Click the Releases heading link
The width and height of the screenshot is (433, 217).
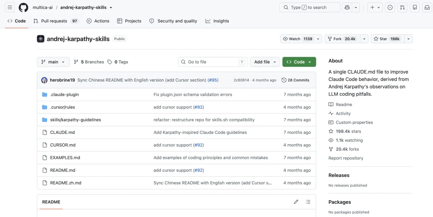pos(339,175)
